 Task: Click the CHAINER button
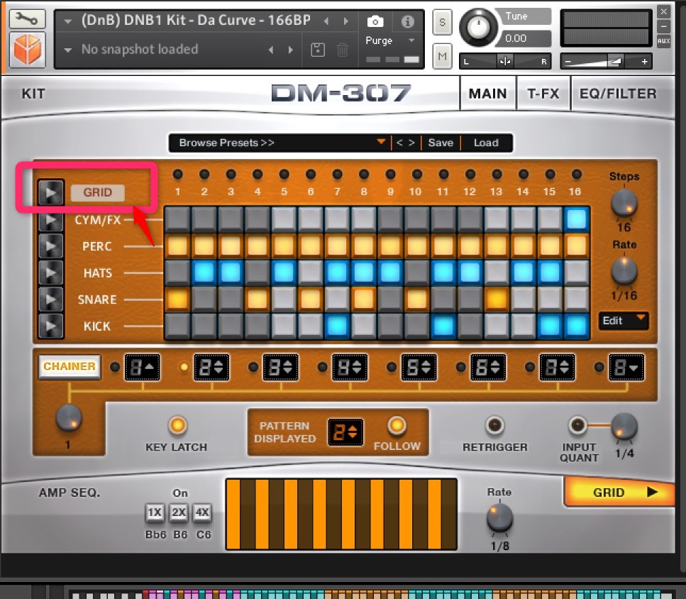[69, 367]
